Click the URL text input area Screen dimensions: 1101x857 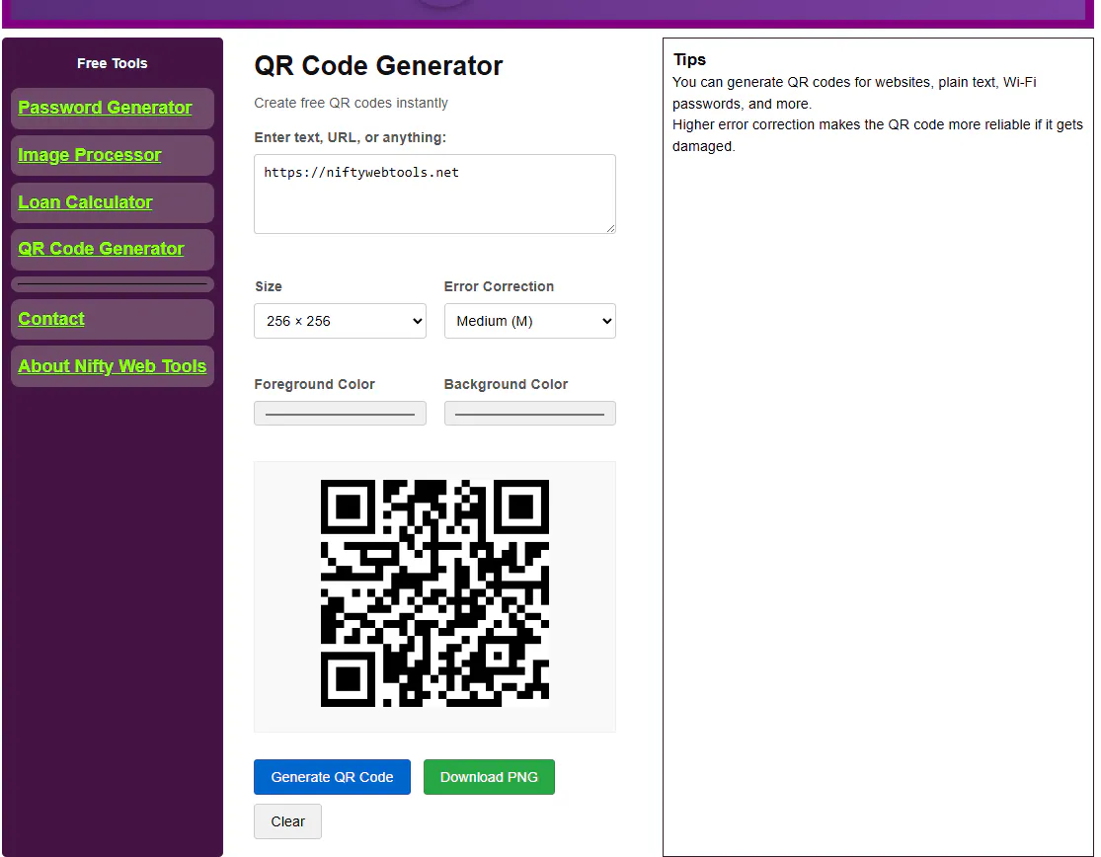tap(434, 194)
